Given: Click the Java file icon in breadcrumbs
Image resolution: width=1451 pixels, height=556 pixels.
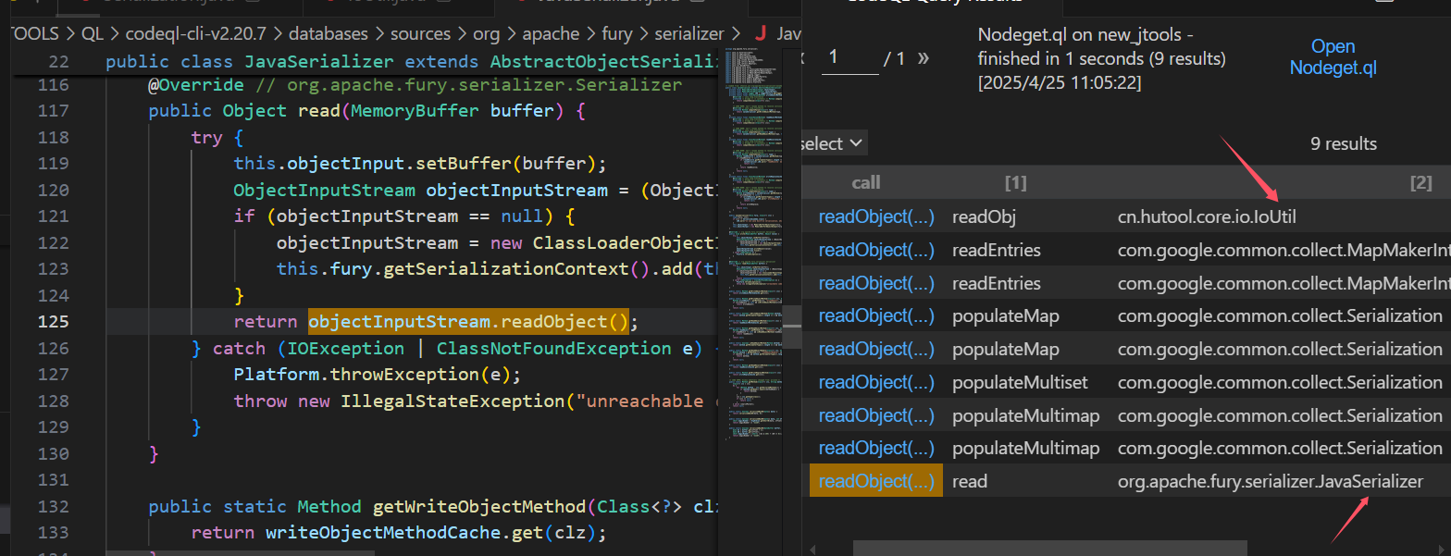Looking at the screenshot, I should (x=761, y=34).
